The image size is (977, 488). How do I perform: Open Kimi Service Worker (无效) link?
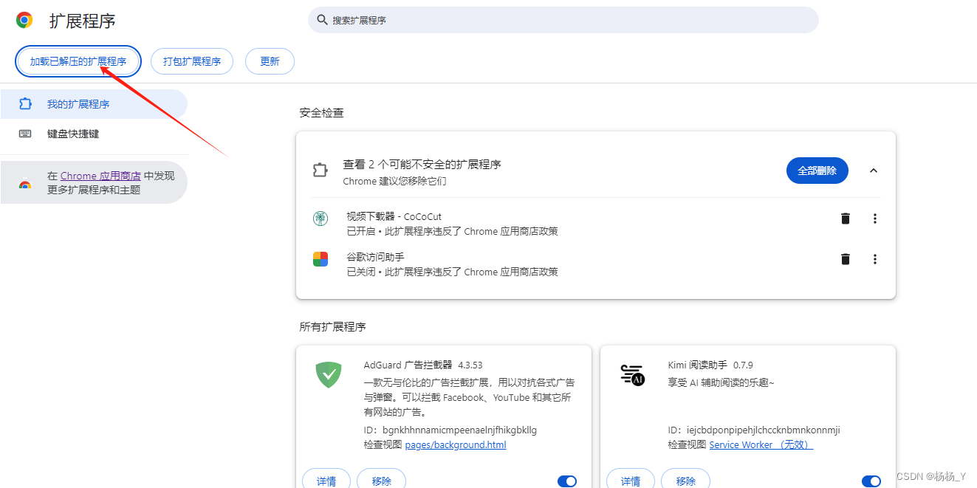(761, 444)
